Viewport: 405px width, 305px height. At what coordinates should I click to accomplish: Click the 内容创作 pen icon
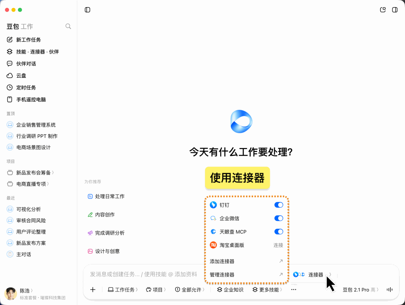point(90,215)
